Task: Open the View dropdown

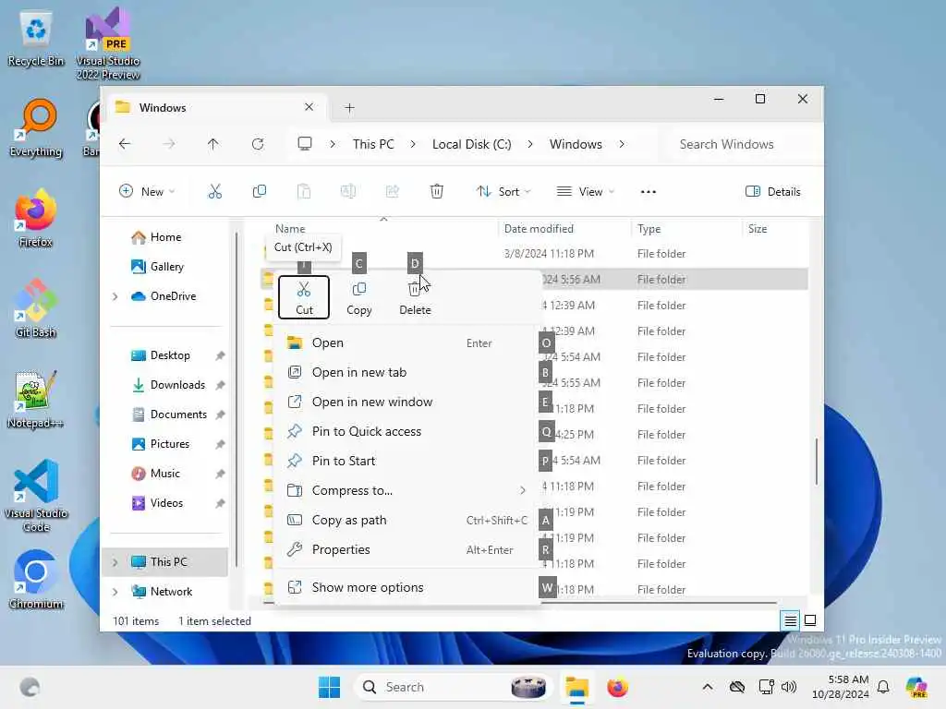Action: click(x=585, y=192)
